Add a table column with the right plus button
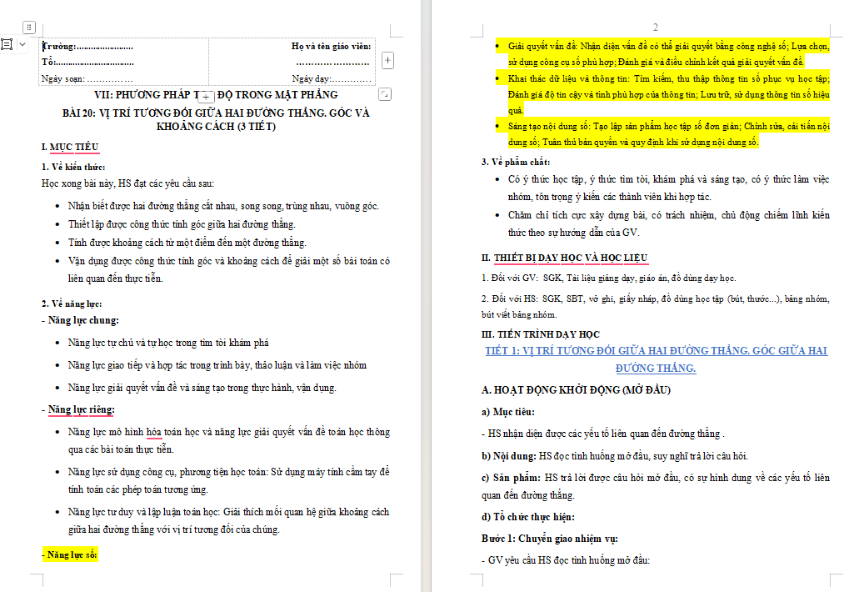 387,60
